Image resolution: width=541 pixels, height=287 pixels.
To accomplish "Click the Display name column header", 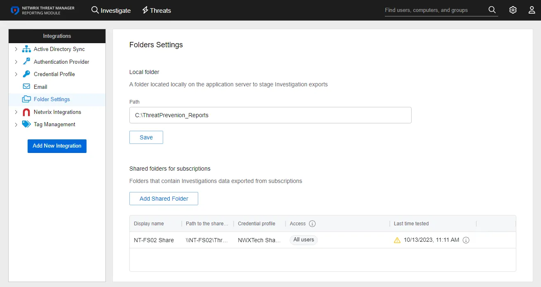I will point(149,224).
